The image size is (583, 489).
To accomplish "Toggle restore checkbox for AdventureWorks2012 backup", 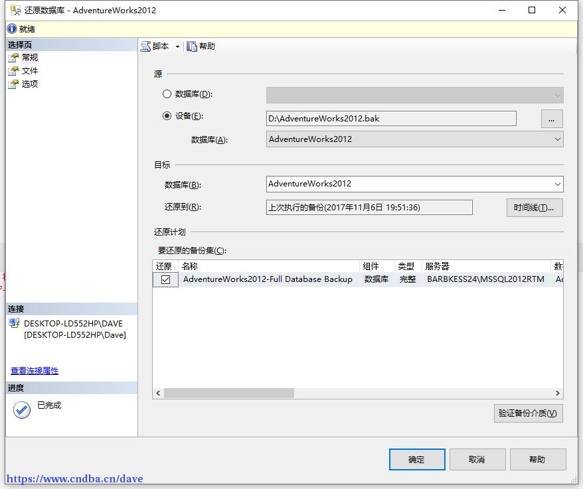I will pyautogui.click(x=166, y=279).
